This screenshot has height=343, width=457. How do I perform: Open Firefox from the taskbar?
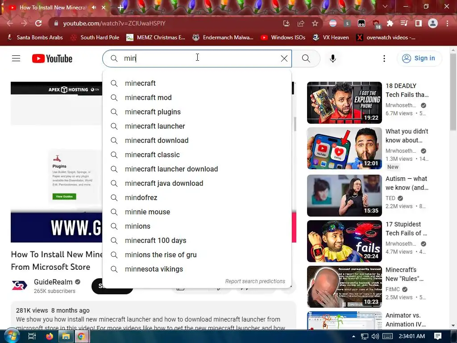[x=50, y=336]
